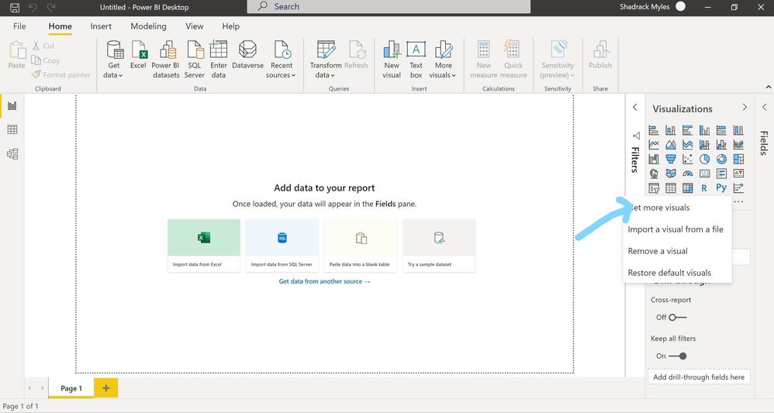
Task: Open the Transform data dropdown
Action: click(326, 59)
